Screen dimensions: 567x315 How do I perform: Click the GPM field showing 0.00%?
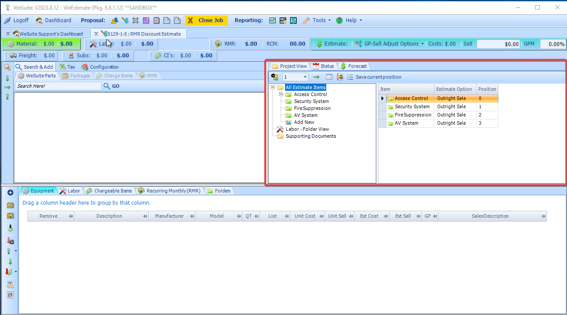click(553, 44)
